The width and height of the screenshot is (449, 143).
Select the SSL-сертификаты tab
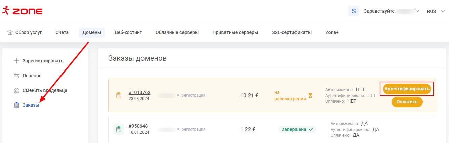(292, 32)
